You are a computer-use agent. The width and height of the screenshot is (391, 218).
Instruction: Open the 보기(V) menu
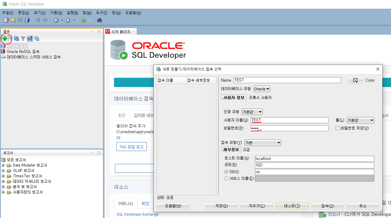[x=40, y=13]
